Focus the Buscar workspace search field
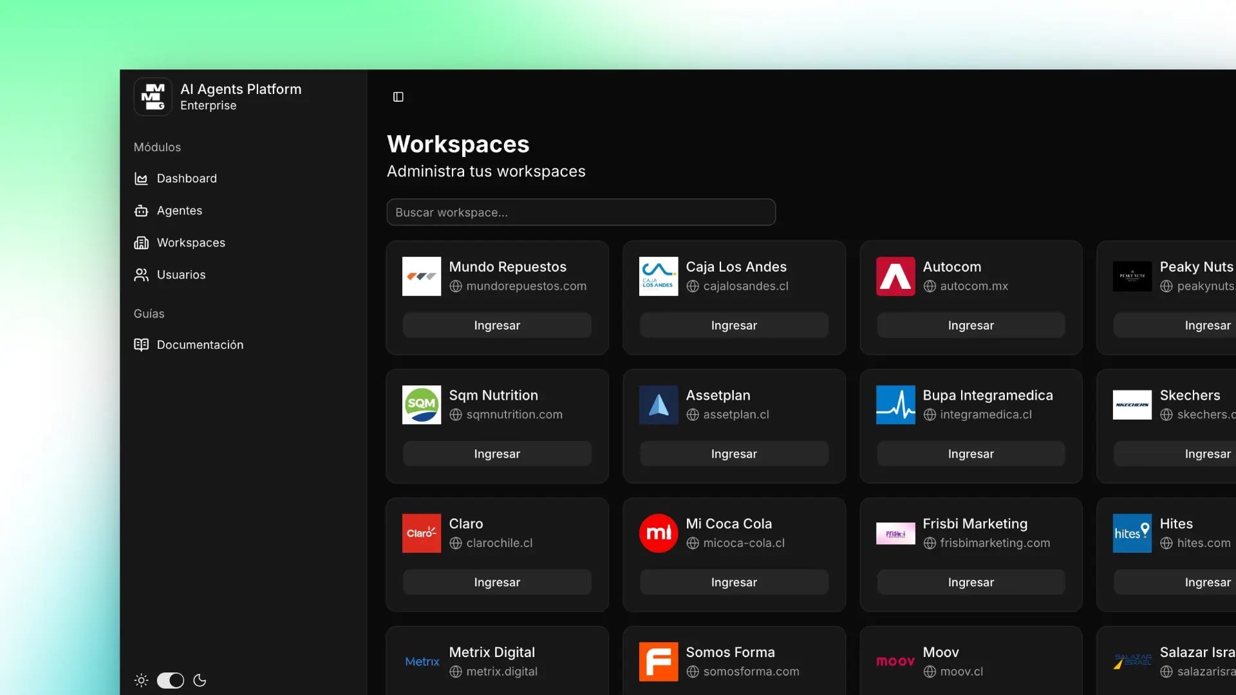The width and height of the screenshot is (1236, 695). pos(581,212)
